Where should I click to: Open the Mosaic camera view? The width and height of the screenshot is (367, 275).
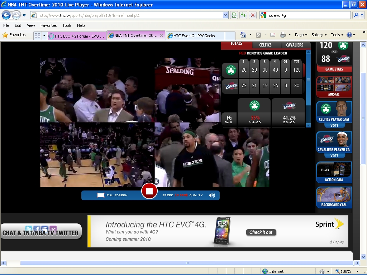[x=334, y=86]
